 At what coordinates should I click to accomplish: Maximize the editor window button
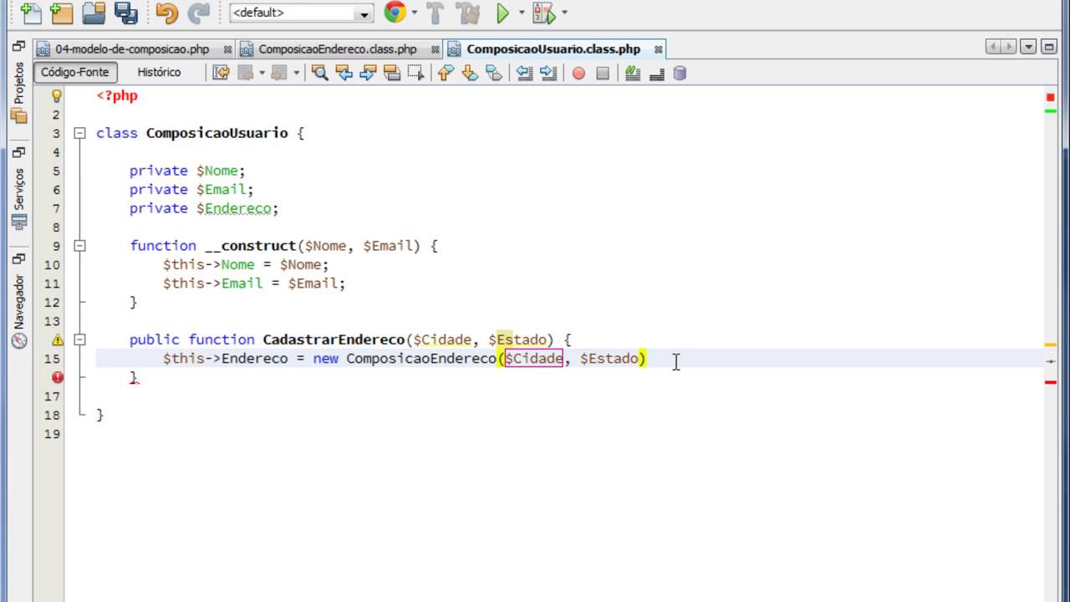click(x=1050, y=48)
